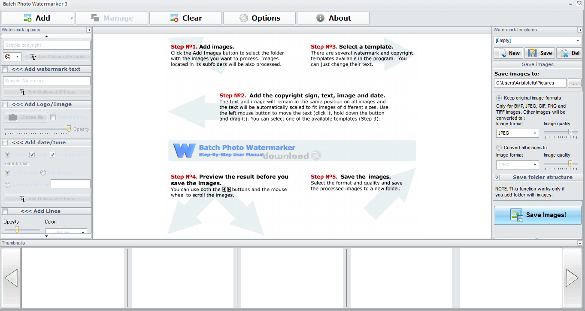The image size is (585, 311).
Task: Collapse the Watermark templates panel
Action: pyautogui.click(x=580, y=30)
